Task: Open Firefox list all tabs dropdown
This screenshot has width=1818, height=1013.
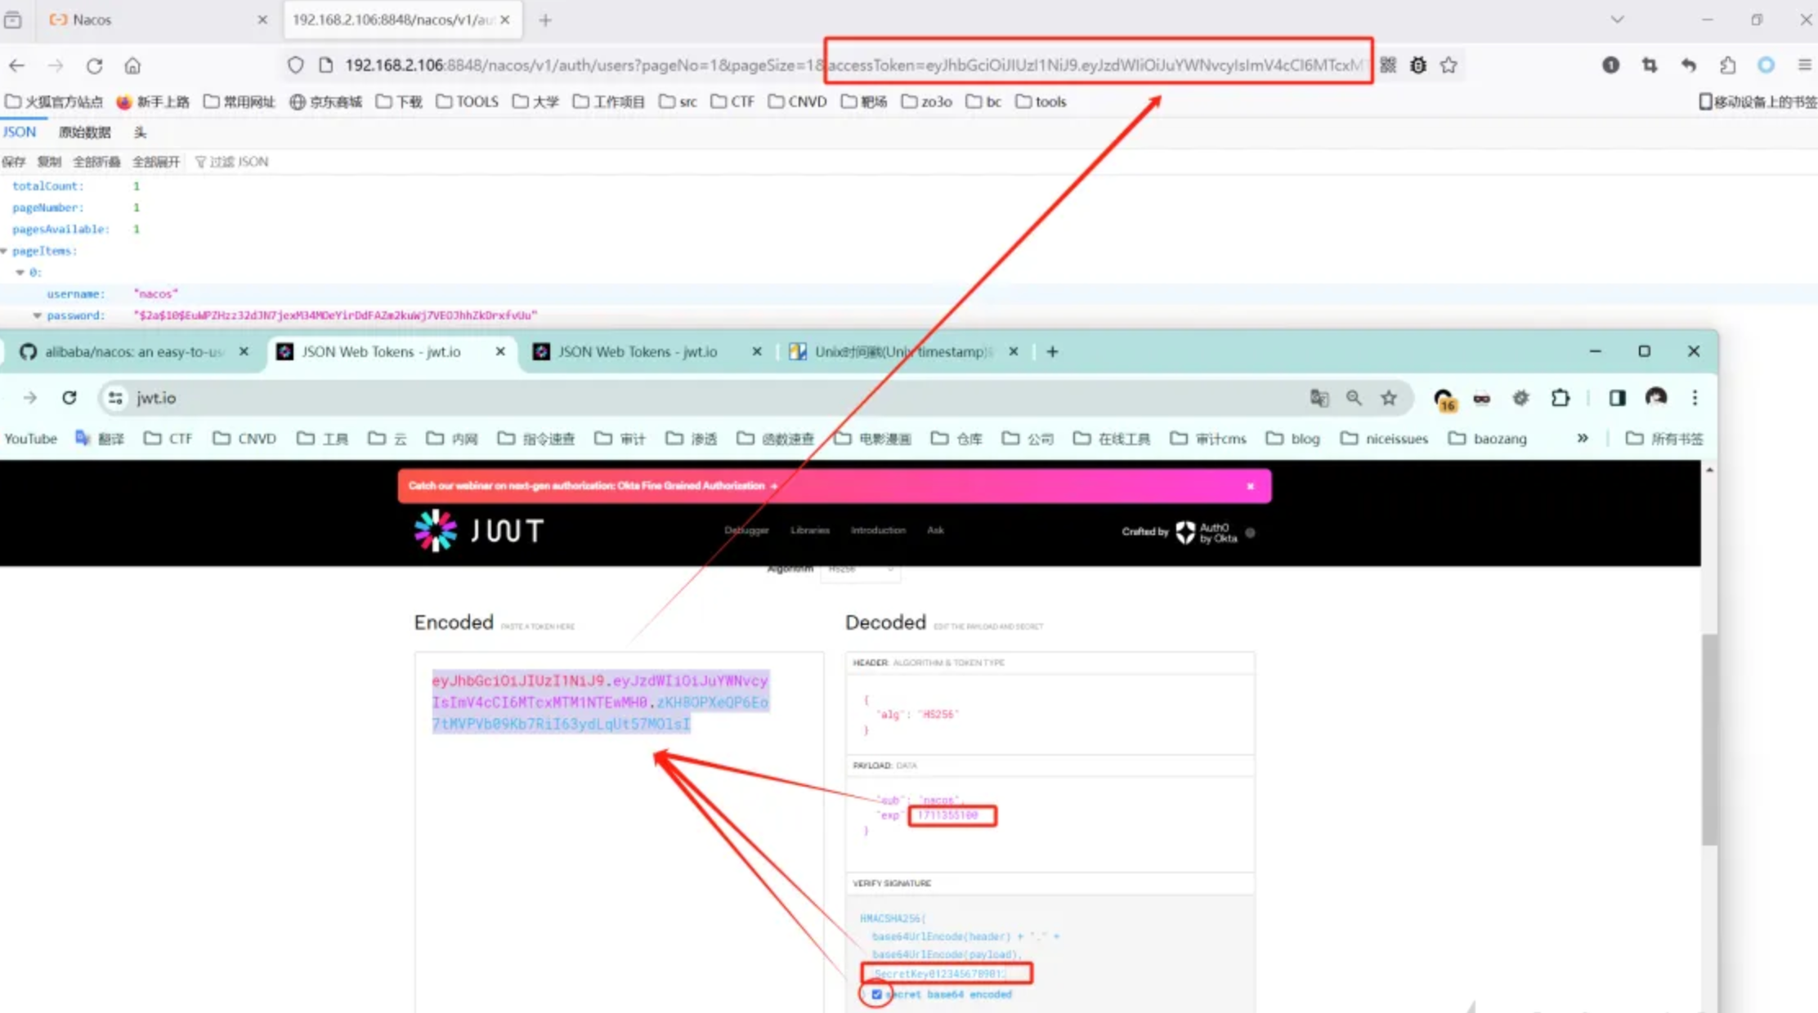Action: pyautogui.click(x=1617, y=20)
